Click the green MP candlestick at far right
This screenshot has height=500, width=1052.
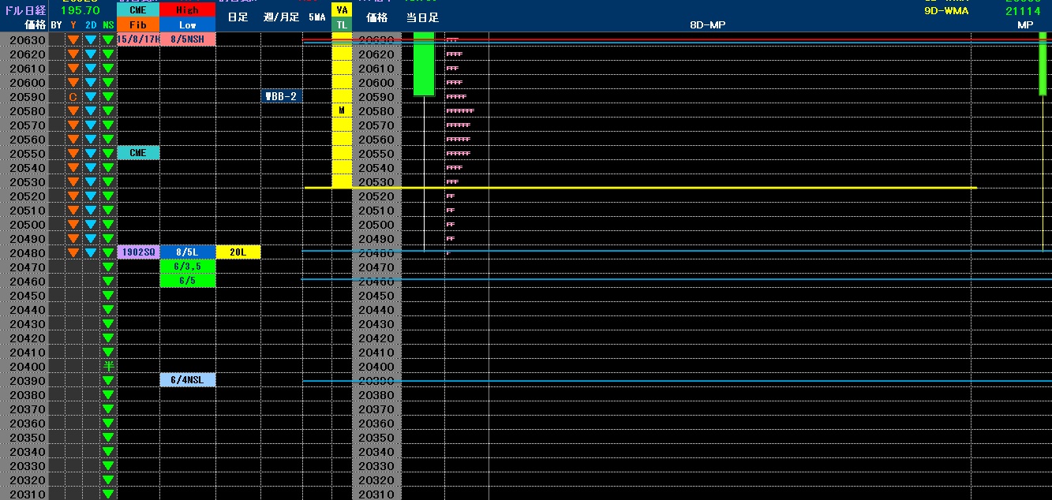(1043, 64)
